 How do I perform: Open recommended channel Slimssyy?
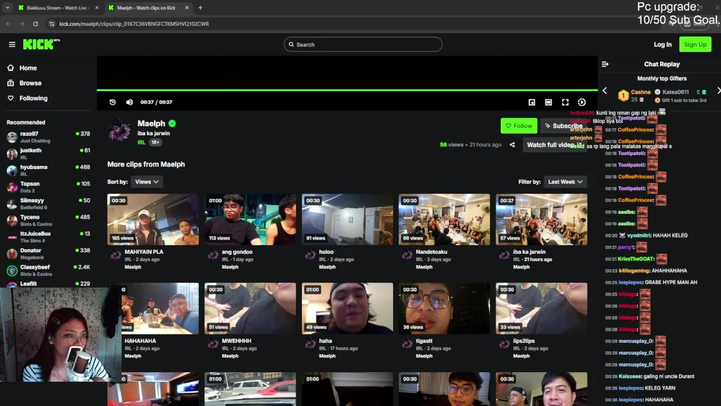pos(48,204)
